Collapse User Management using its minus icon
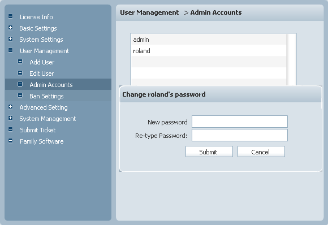Viewport: 328px width, 225px height. [10, 50]
